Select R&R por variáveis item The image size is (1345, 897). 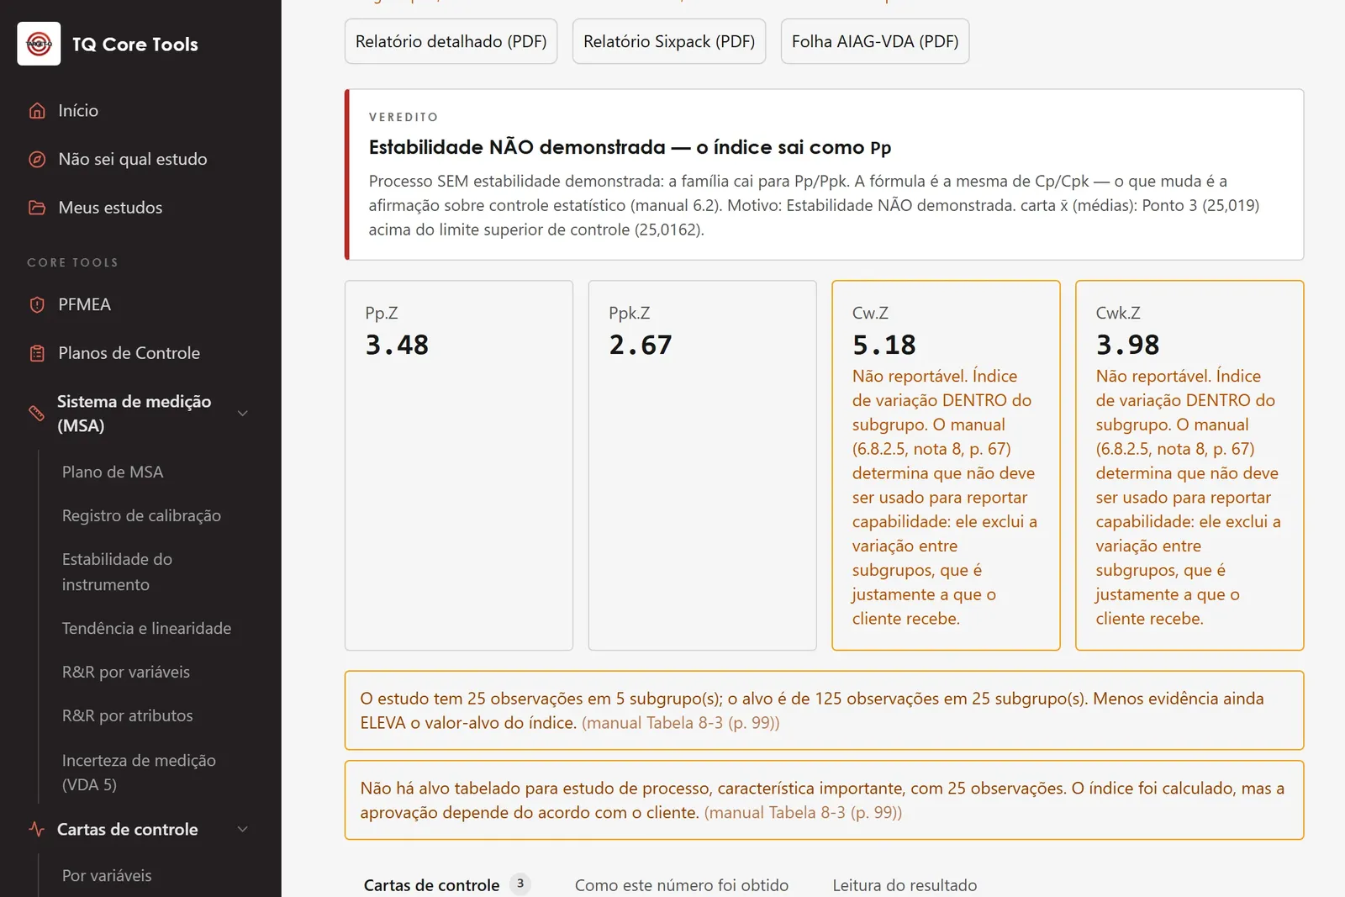(x=126, y=673)
